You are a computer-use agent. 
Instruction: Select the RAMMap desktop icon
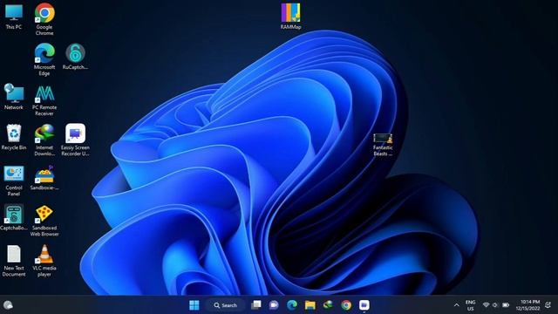290,17
